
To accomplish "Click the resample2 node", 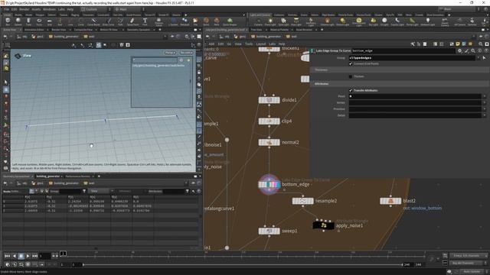I will 303,201.
